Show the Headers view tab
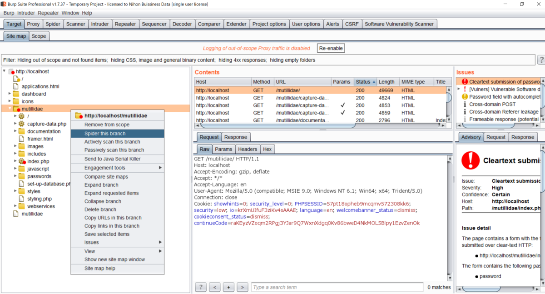Screen dimensions: 545x294 pyautogui.click(x=248, y=149)
